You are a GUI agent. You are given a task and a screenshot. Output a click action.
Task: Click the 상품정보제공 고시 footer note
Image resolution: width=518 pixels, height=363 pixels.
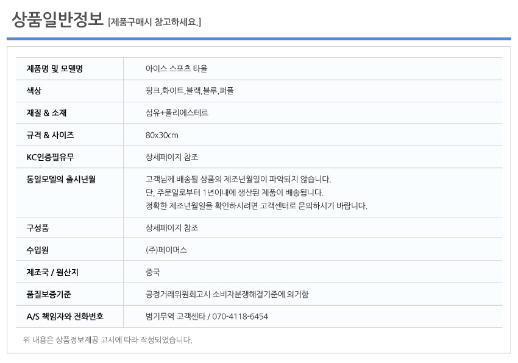108,340
